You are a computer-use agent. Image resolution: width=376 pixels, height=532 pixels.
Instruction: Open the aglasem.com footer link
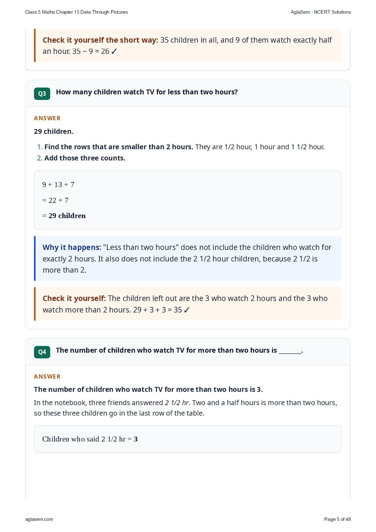pyautogui.click(x=39, y=519)
